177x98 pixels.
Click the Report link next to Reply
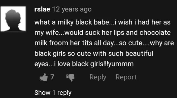point(126,78)
